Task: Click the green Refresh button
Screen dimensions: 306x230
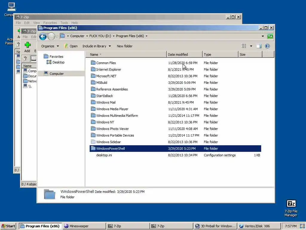Action: click(270, 36)
